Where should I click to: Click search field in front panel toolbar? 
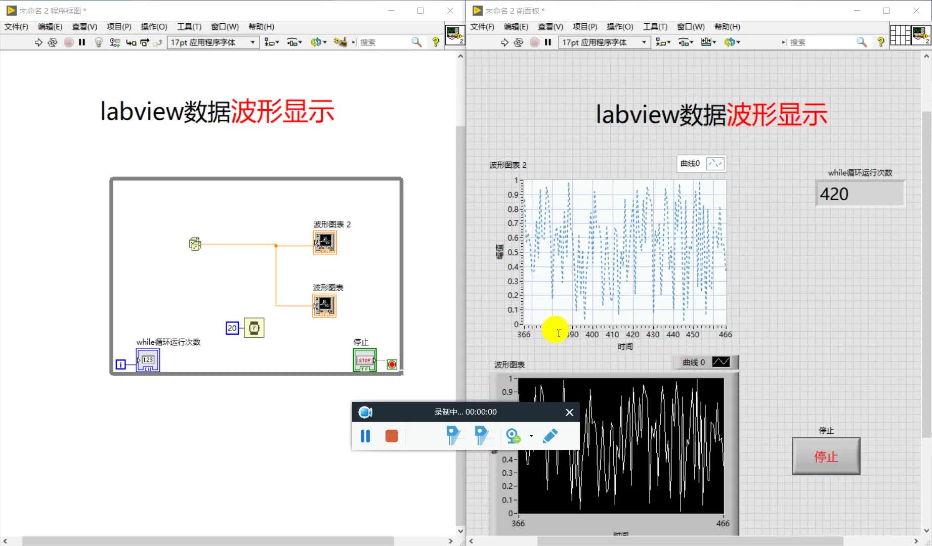pyautogui.click(x=820, y=42)
